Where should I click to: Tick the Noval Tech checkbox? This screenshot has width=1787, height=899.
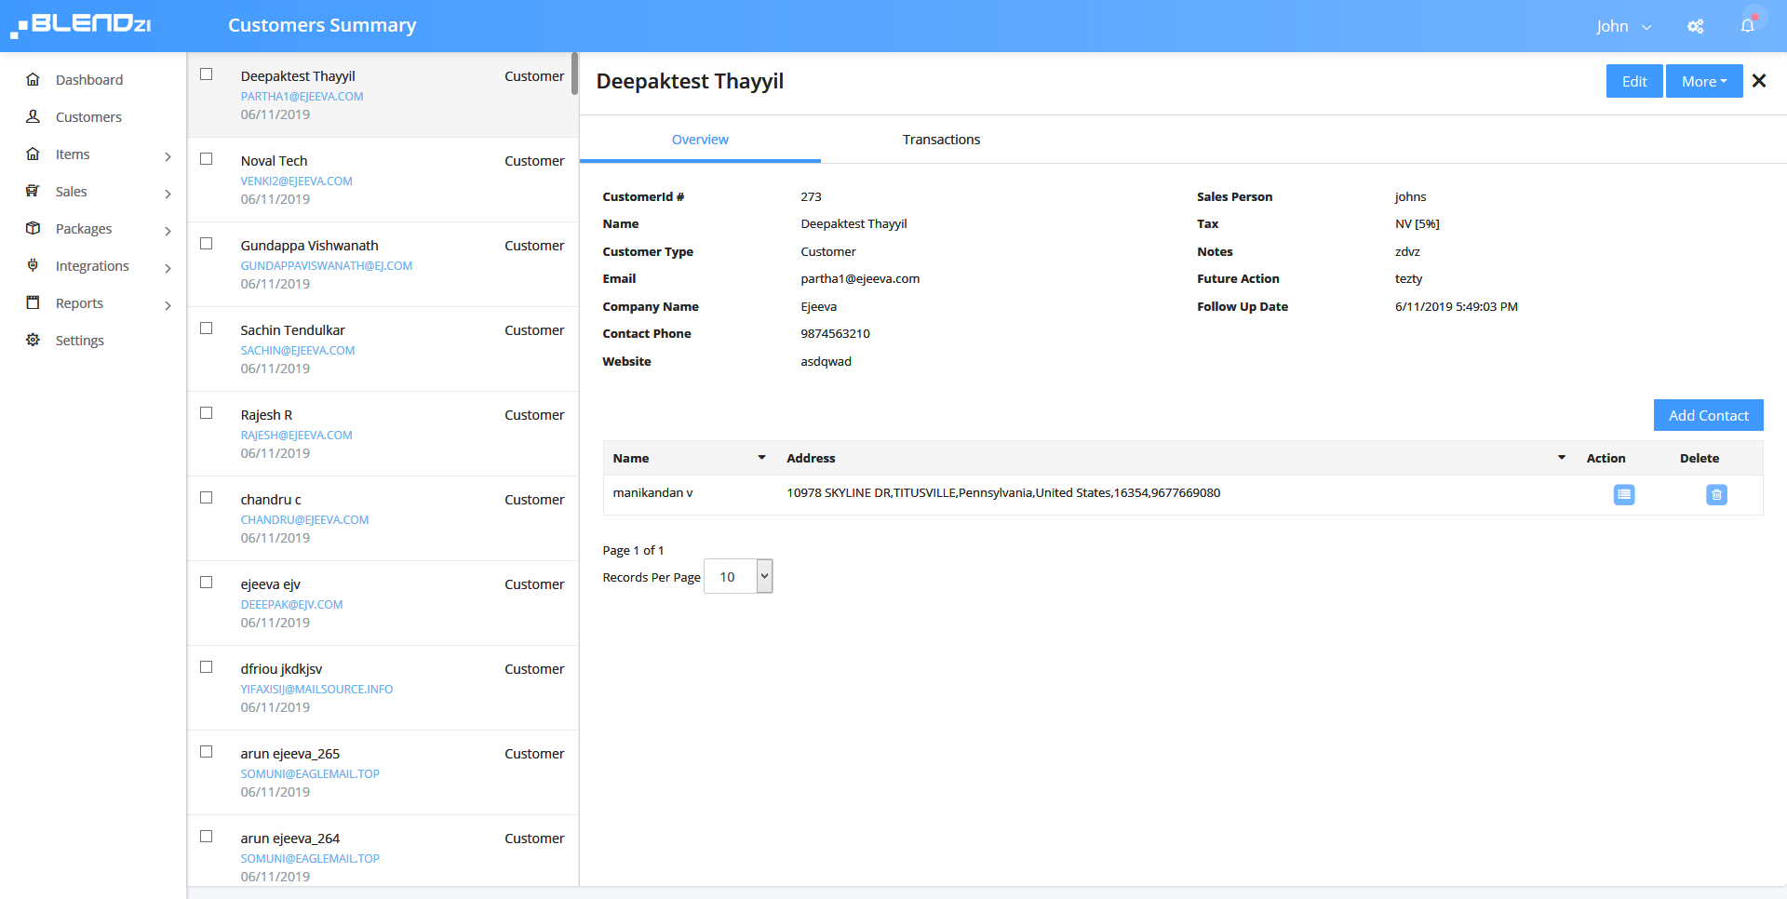[x=207, y=159]
